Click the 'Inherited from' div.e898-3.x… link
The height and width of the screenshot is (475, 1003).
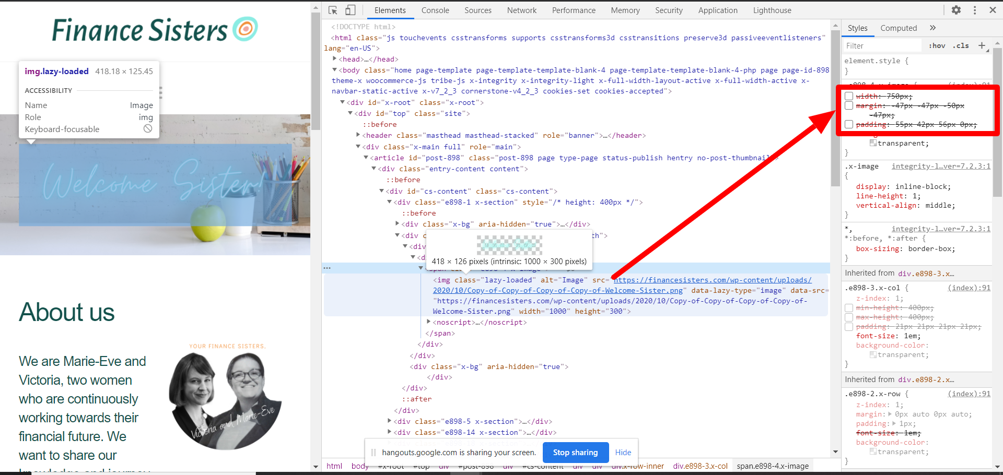coord(926,274)
